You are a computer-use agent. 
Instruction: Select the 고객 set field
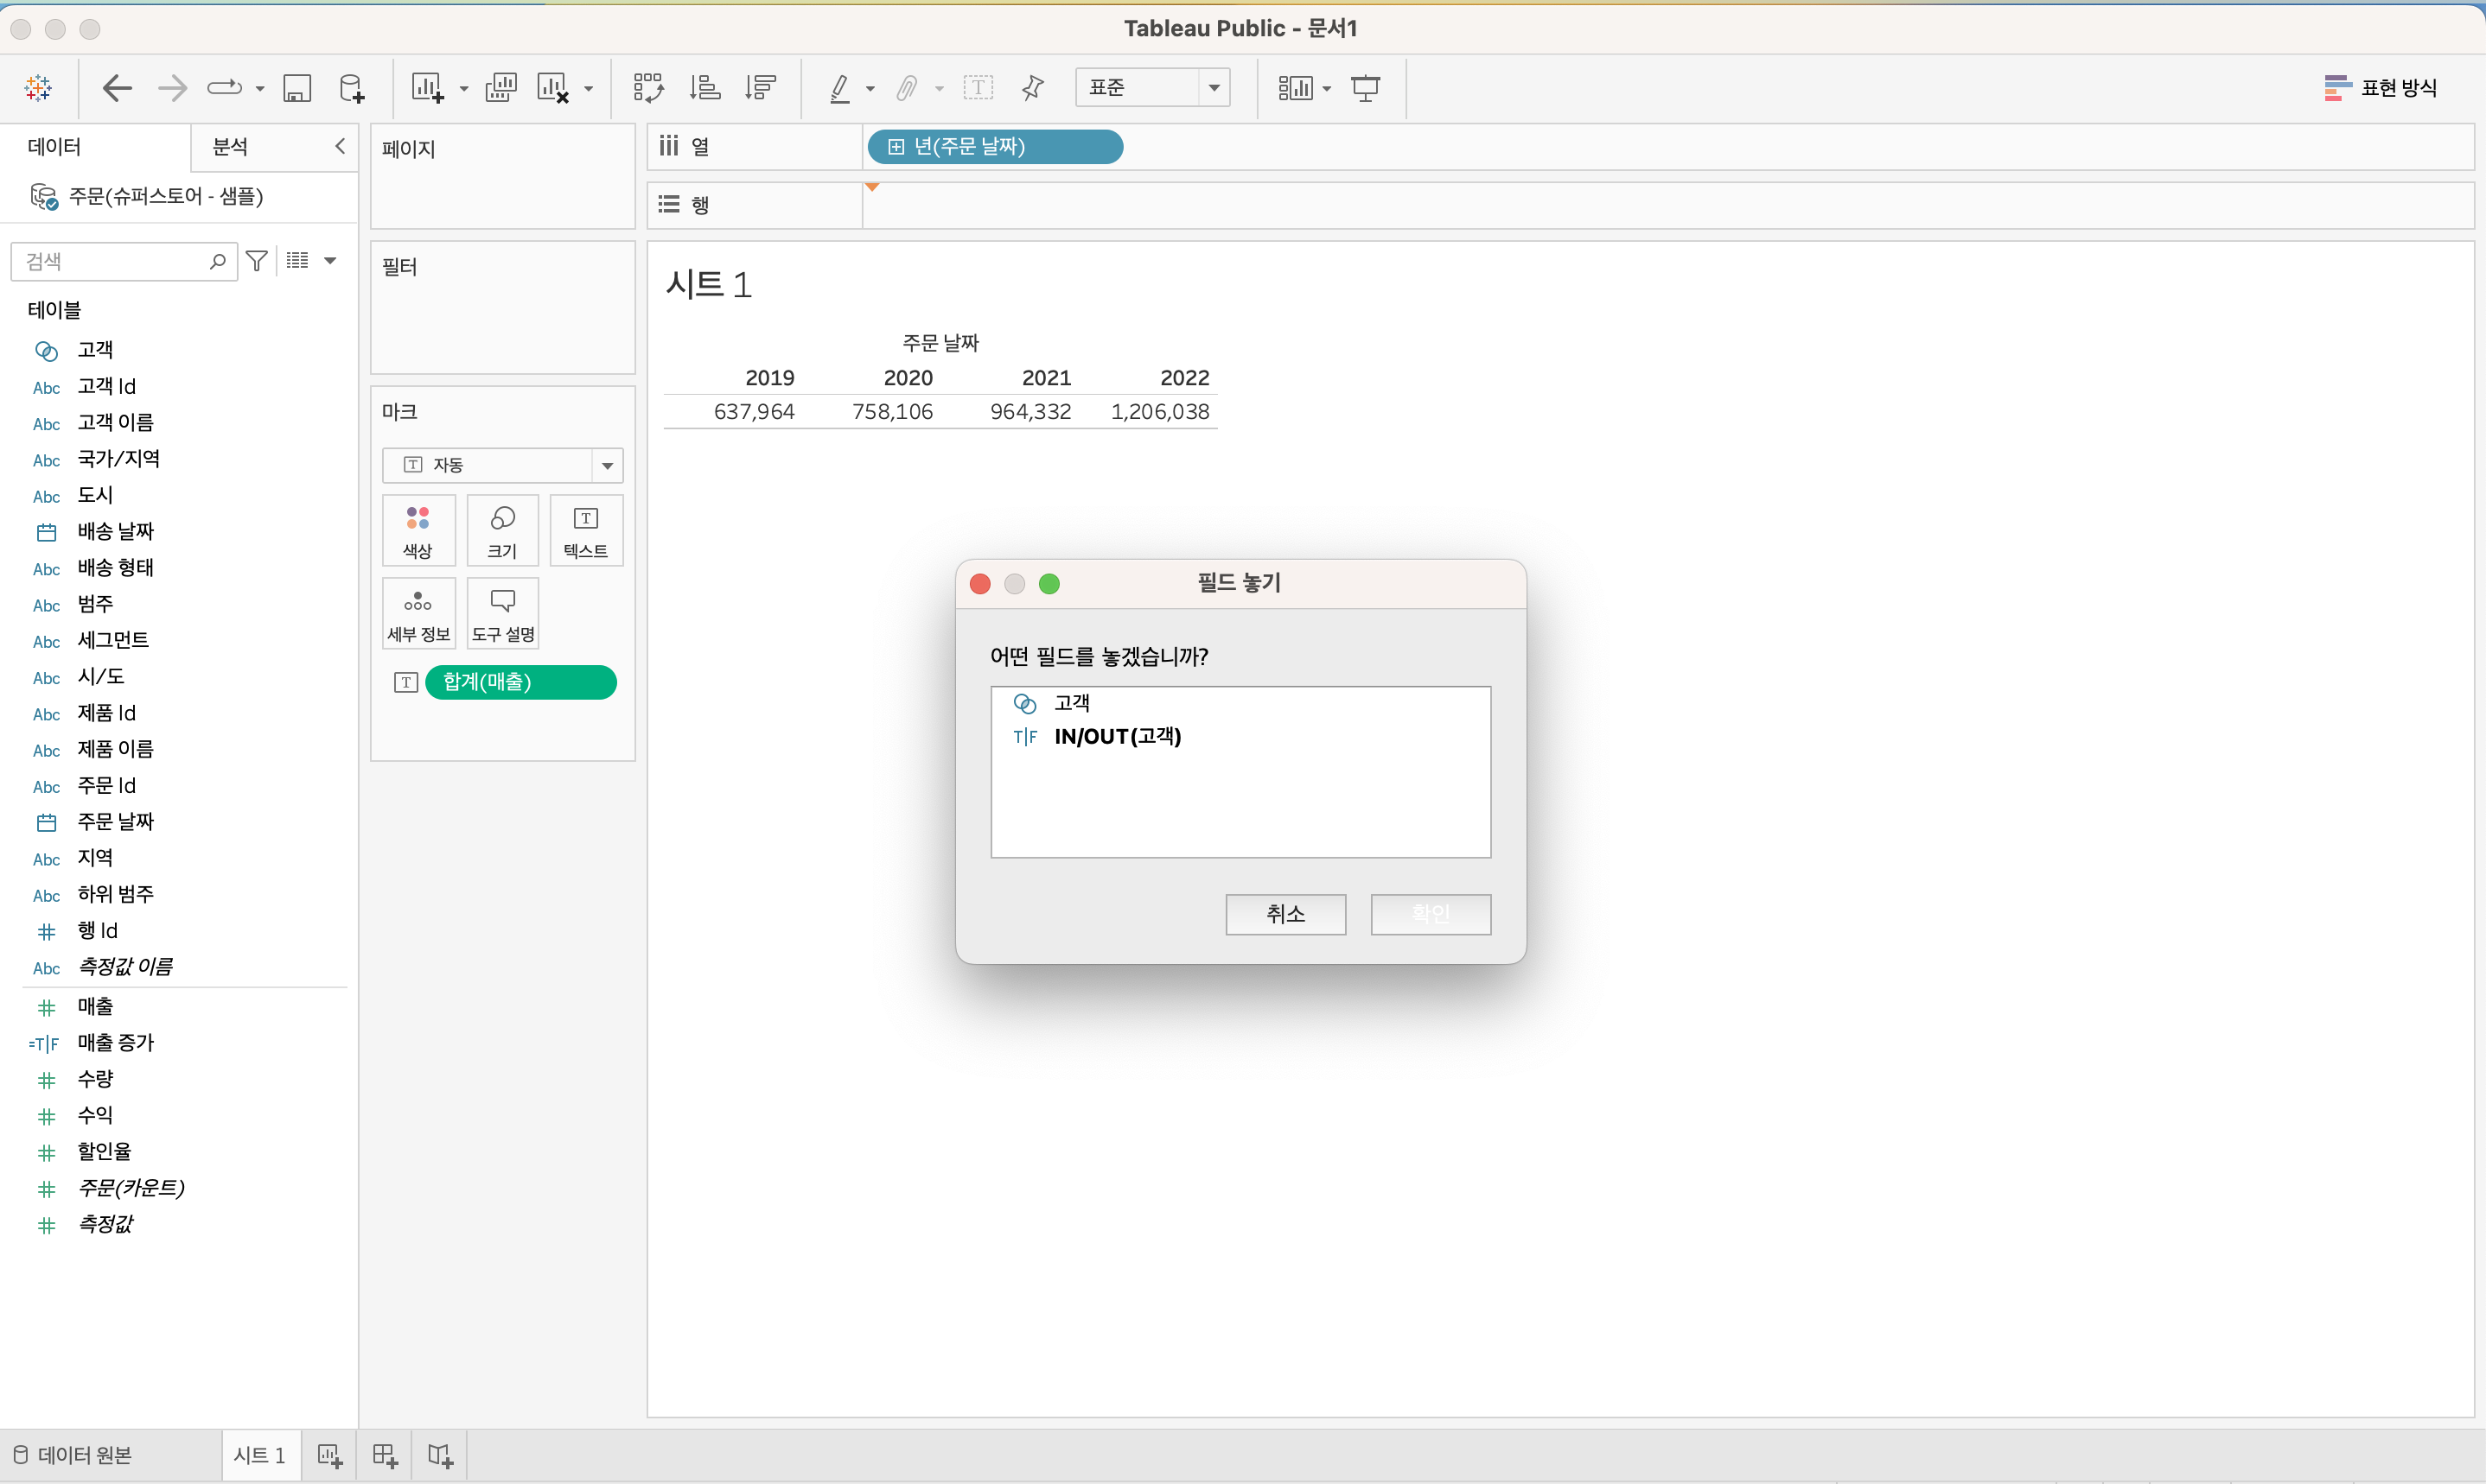[x=95, y=350]
